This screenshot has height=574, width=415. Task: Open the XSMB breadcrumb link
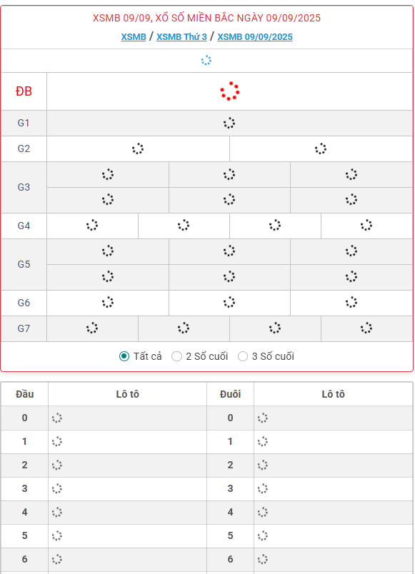click(134, 37)
